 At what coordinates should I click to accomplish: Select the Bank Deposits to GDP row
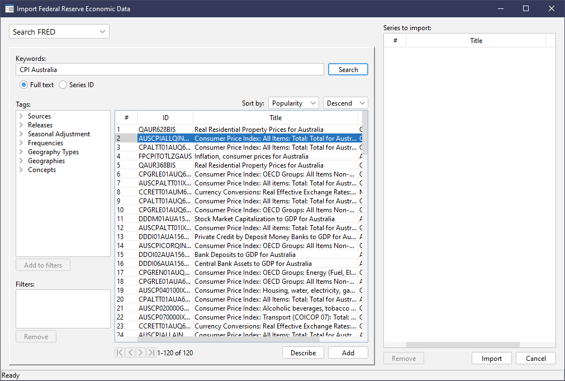tap(239, 255)
